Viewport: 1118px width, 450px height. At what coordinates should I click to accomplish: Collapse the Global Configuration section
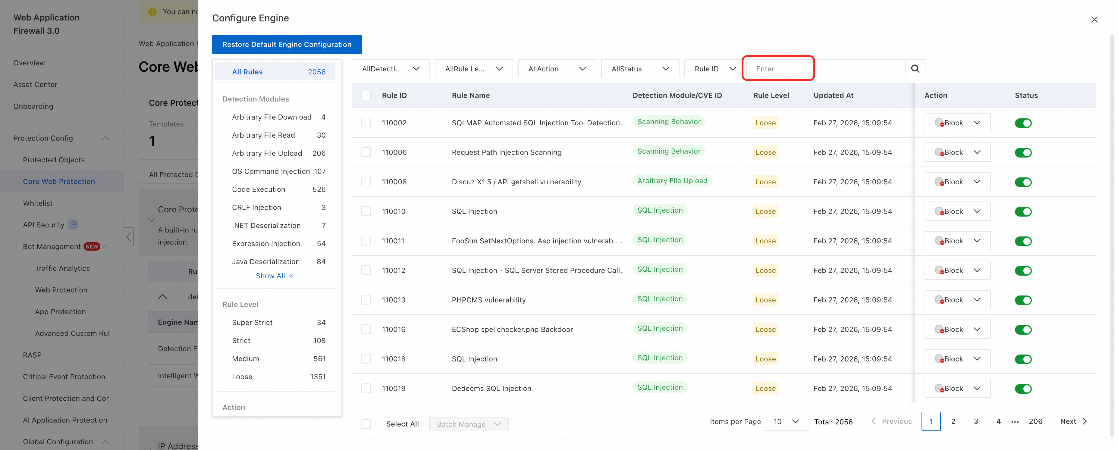[x=105, y=442]
